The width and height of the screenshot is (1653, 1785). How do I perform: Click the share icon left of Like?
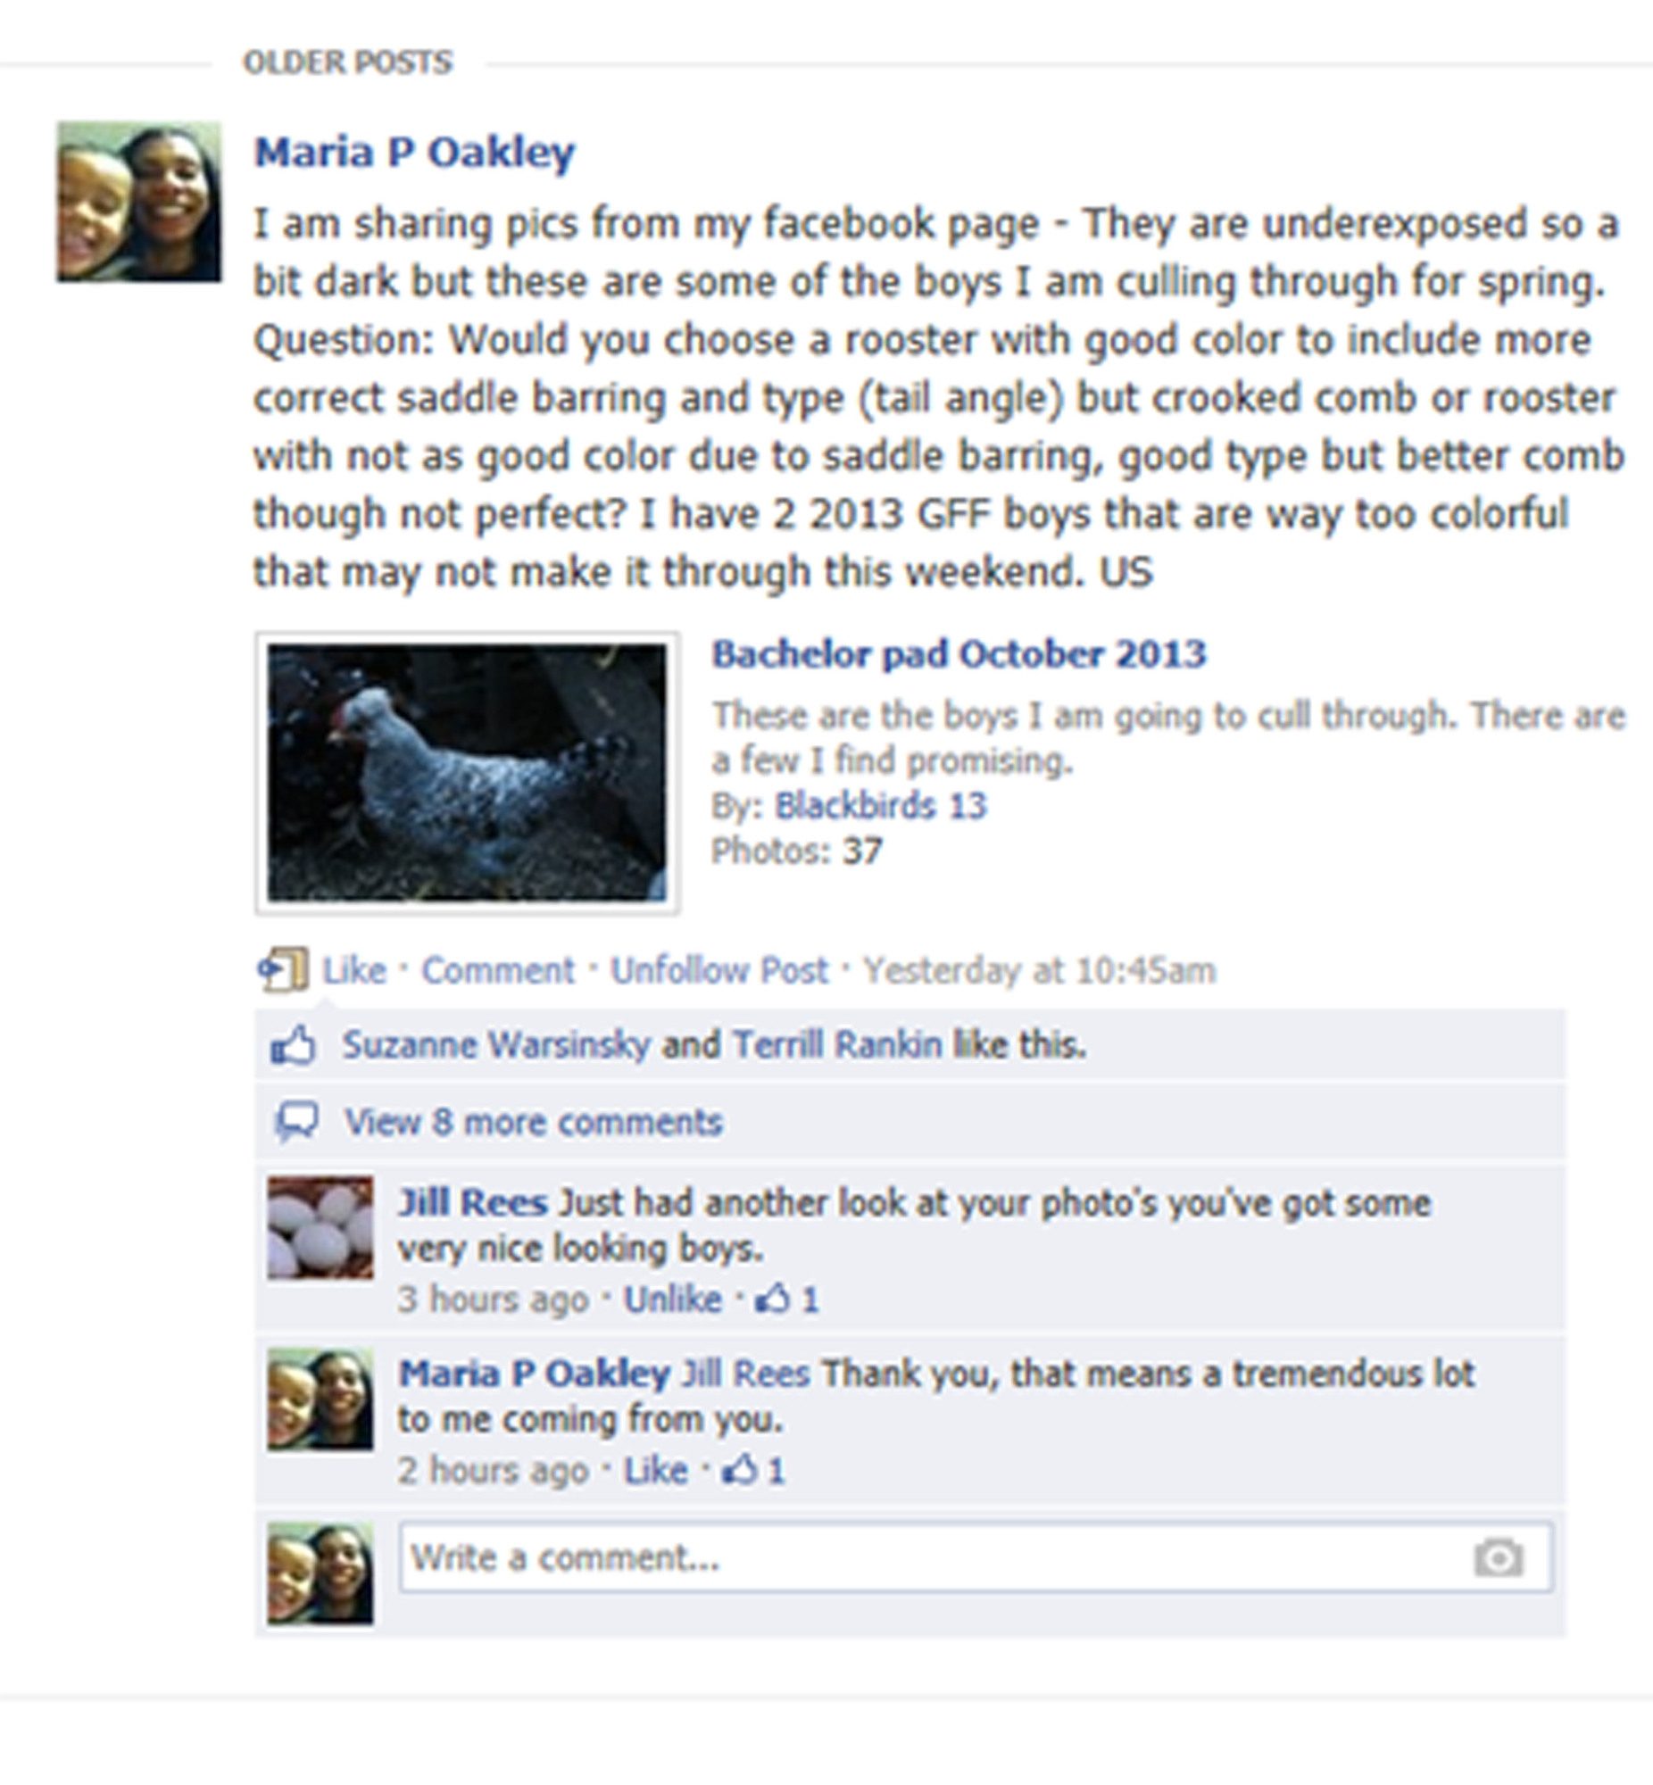(x=283, y=969)
